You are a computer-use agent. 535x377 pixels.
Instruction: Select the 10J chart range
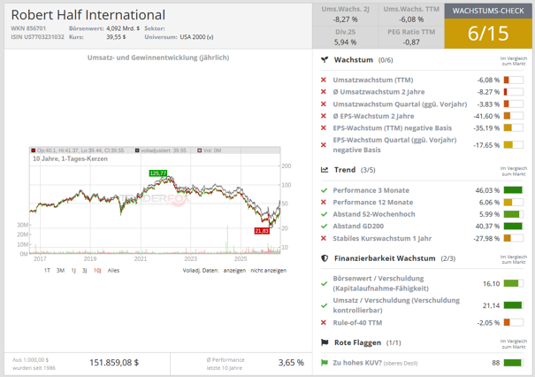point(97,271)
